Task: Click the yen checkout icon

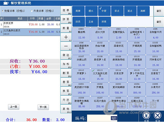Action: click(147, 116)
